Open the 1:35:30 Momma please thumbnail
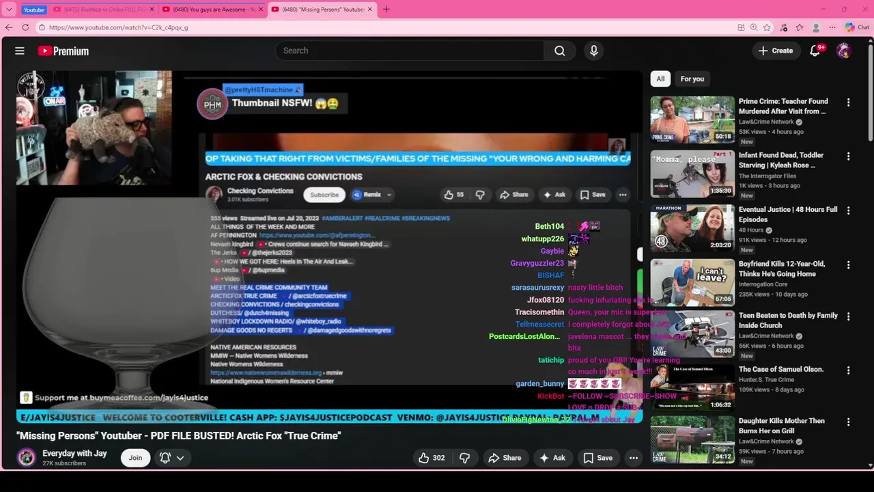 (692, 174)
